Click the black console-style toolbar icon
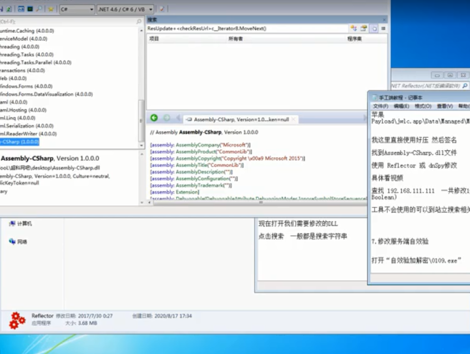470x354 pixels. tap(30, 9)
